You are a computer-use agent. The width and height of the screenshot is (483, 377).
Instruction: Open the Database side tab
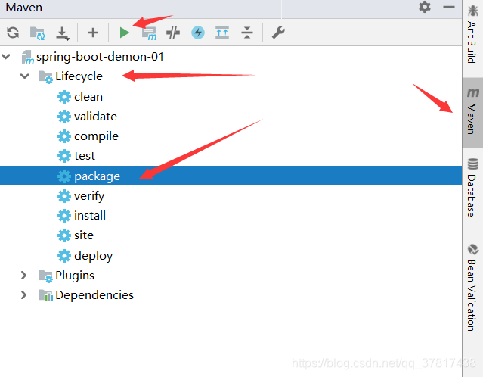click(472, 188)
